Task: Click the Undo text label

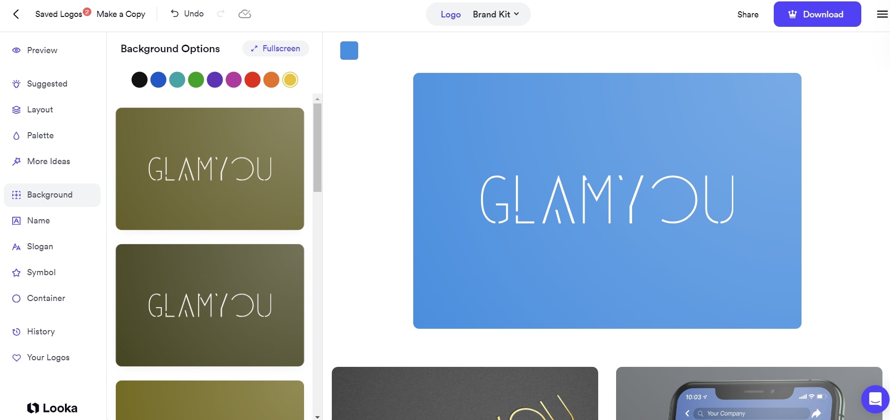Action: tap(194, 14)
